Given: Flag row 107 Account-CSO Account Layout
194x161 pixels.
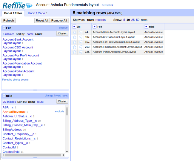Looking at the screenshot, I should point(81,37).
